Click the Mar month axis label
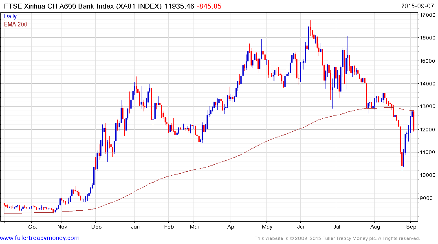Screen dimensions: 438x244 pos(194,227)
